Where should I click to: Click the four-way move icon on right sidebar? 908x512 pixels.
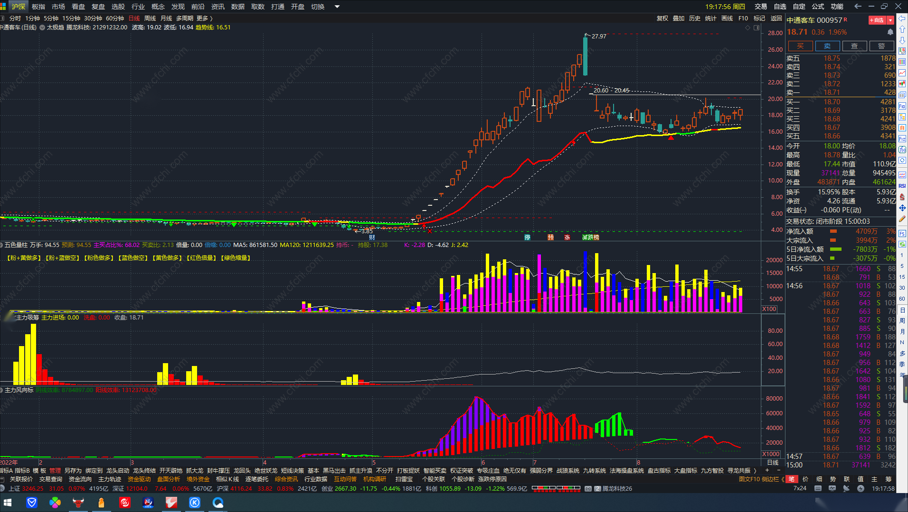point(902,208)
